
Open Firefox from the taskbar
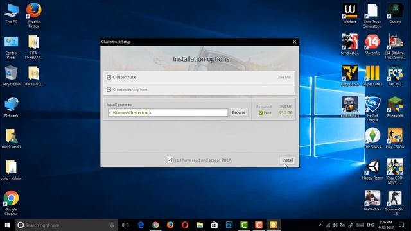170,225
